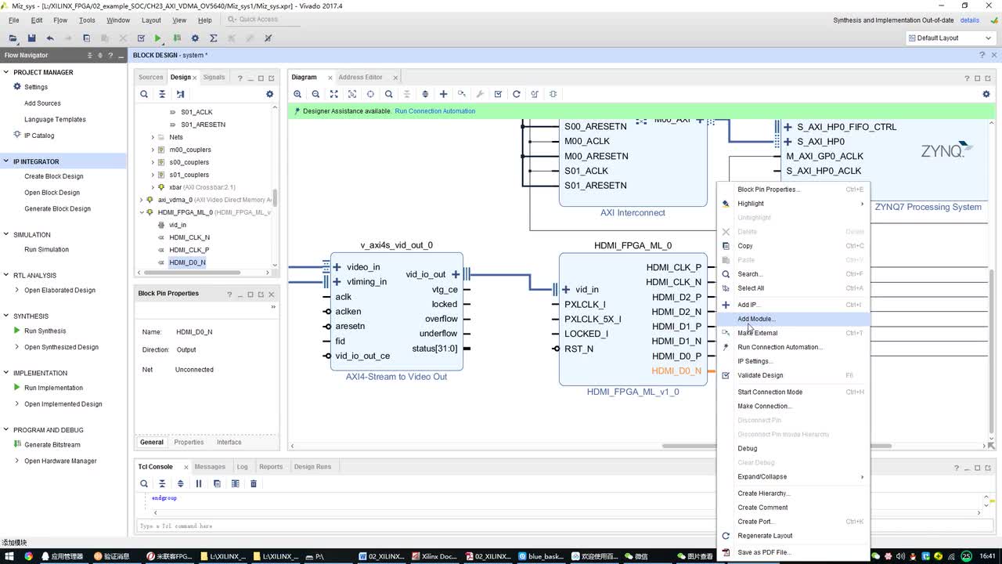Expand Open Synthesized Design entry

pyautogui.click(x=17, y=347)
